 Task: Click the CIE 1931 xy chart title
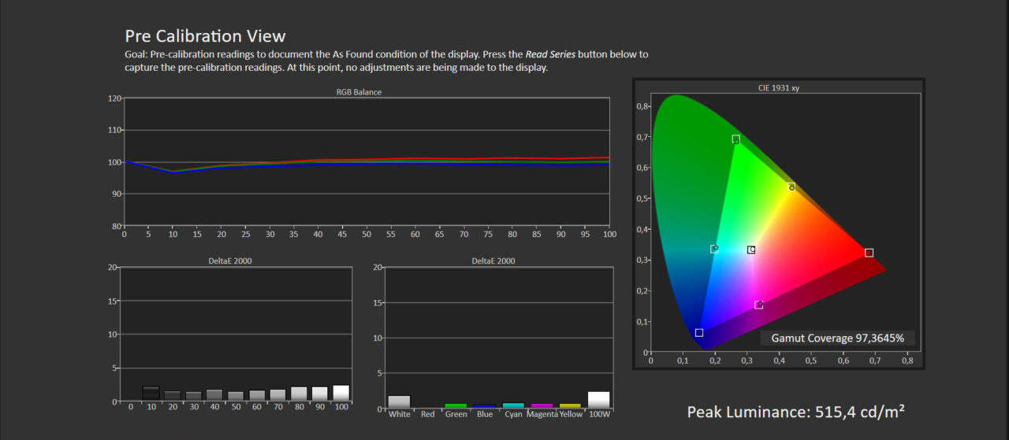point(778,88)
